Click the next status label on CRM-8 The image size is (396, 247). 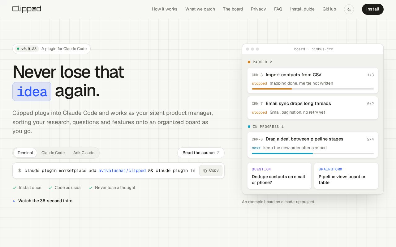click(x=256, y=148)
